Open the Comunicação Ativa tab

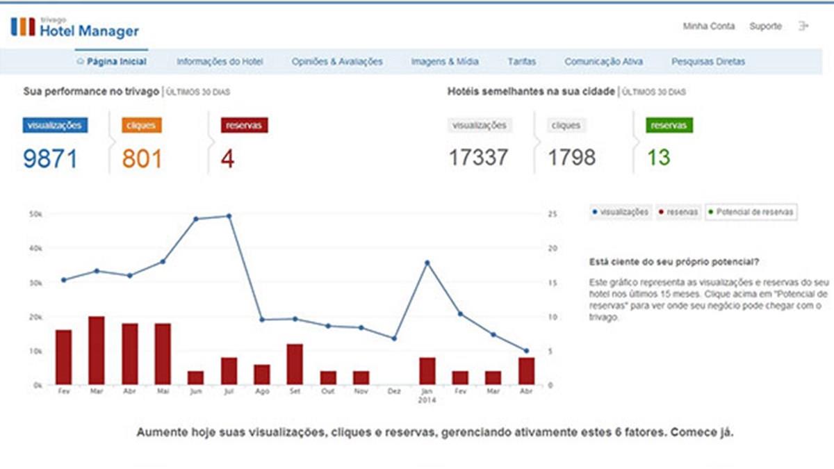[x=603, y=62]
